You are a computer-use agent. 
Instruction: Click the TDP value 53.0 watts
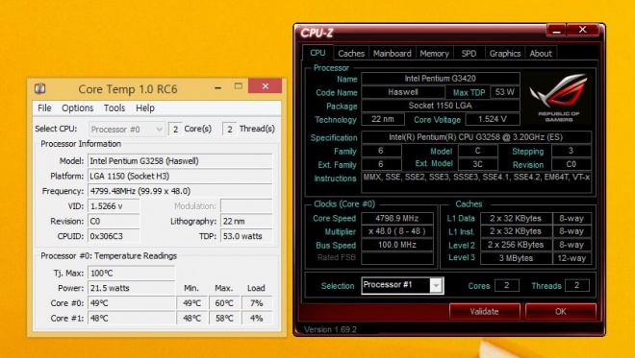click(246, 236)
